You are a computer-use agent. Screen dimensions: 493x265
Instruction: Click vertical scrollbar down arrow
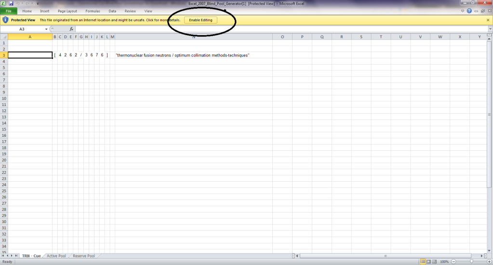tap(489, 251)
